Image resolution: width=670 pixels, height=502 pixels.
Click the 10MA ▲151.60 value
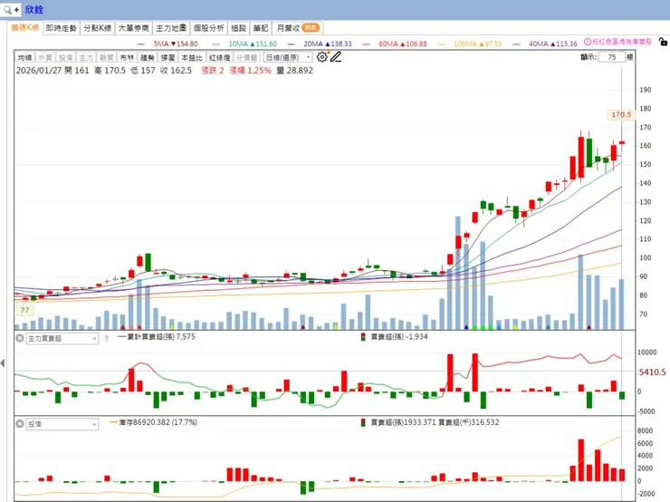pos(253,43)
